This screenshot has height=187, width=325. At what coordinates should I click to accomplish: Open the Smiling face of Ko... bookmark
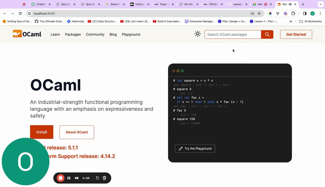[x=17, y=21]
